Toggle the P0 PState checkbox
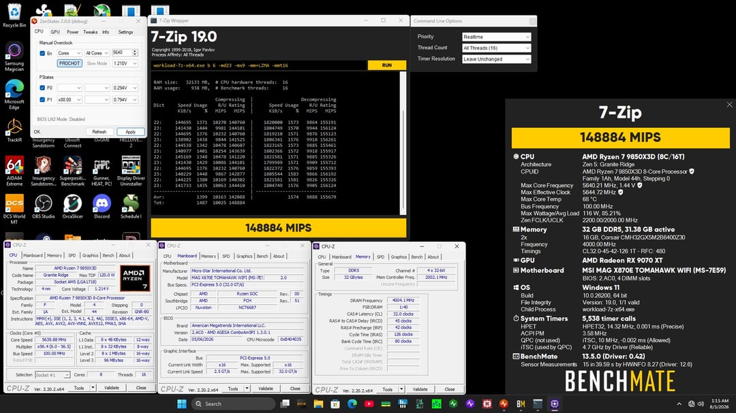736x413 pixels. pos(42,88)
